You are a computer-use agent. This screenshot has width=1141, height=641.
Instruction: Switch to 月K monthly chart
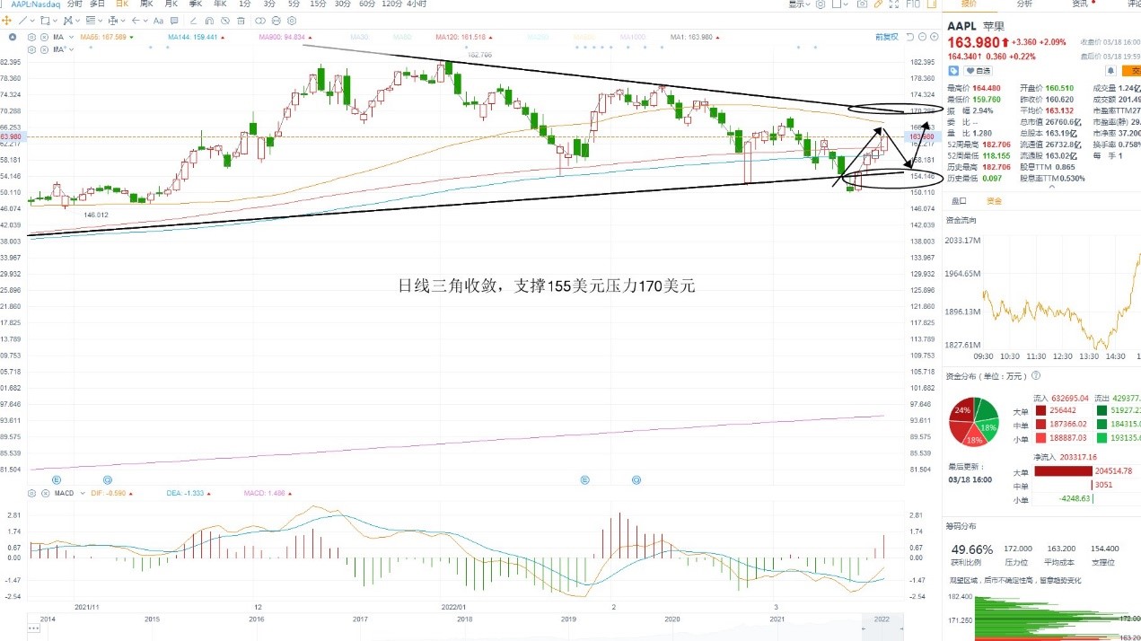click(171, 4)
